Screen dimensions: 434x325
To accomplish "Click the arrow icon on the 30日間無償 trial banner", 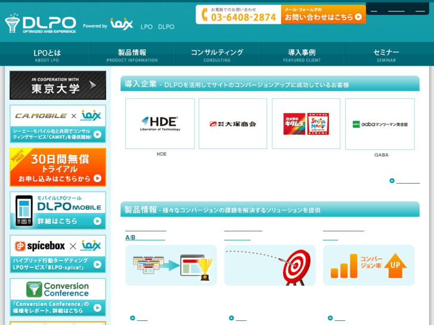I will (x=97, y=178).
